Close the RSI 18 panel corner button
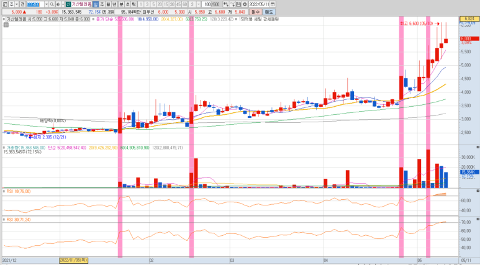This screenshot has width=480, height=265. 478,191
